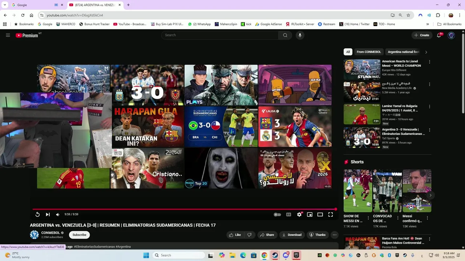Zoom control magnifier in address bar
This screenshot has width=465, height=261.
pyautogui.click(x=400, y=15)
